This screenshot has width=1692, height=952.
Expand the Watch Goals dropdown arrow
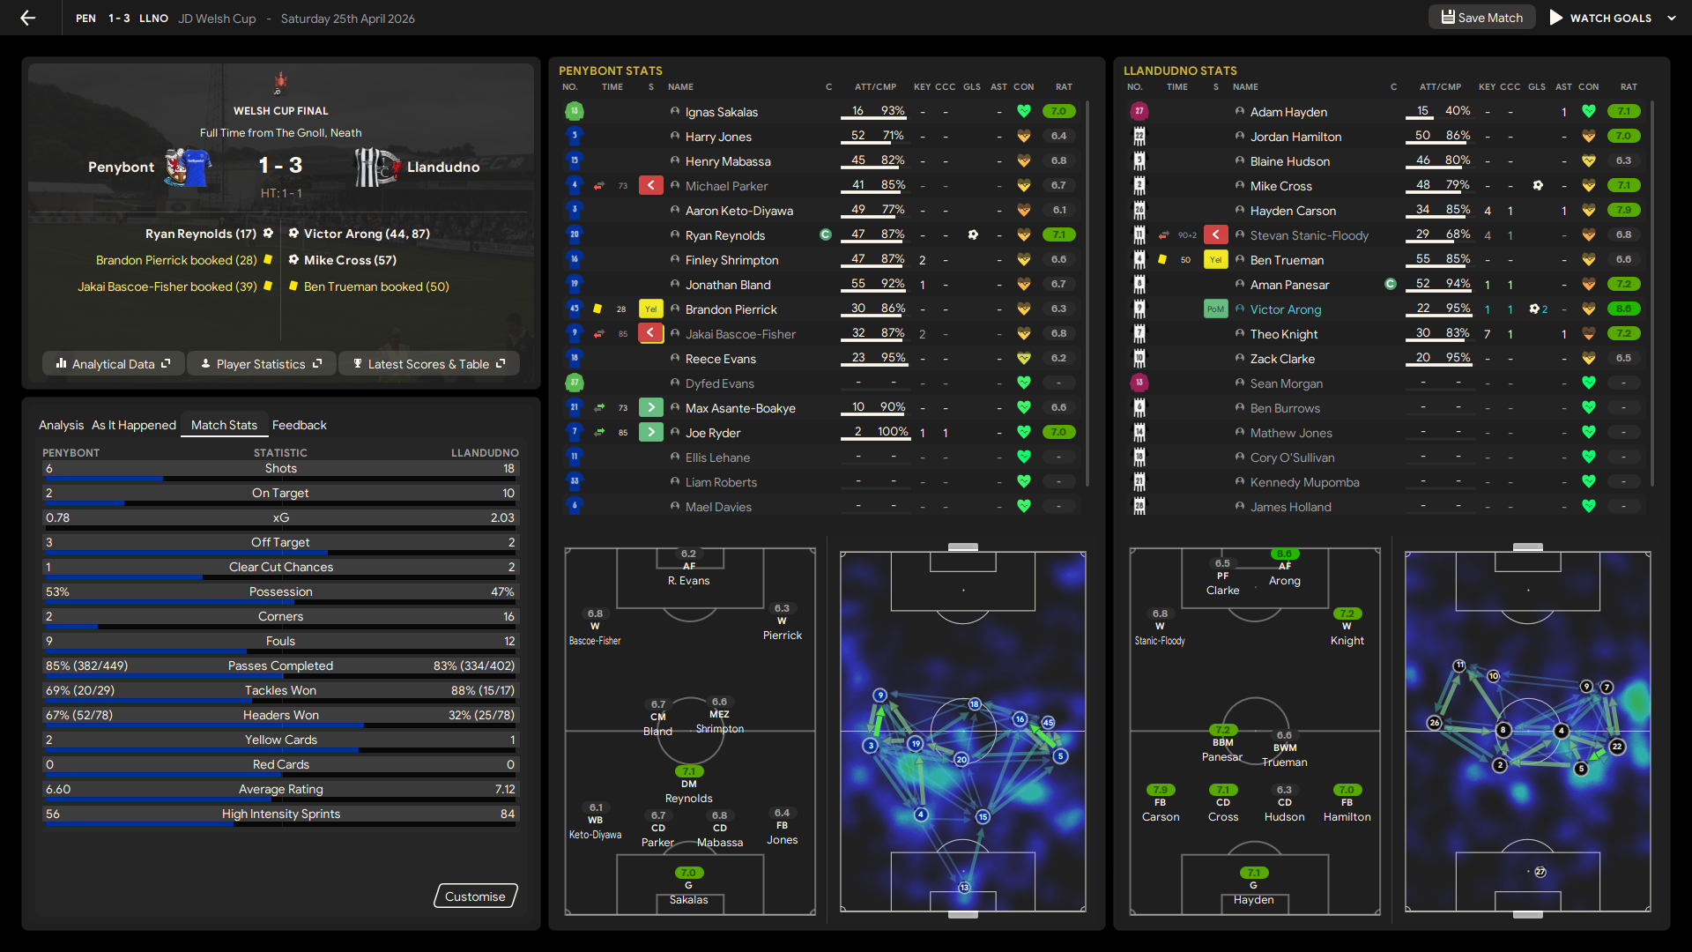[1672, 18]
